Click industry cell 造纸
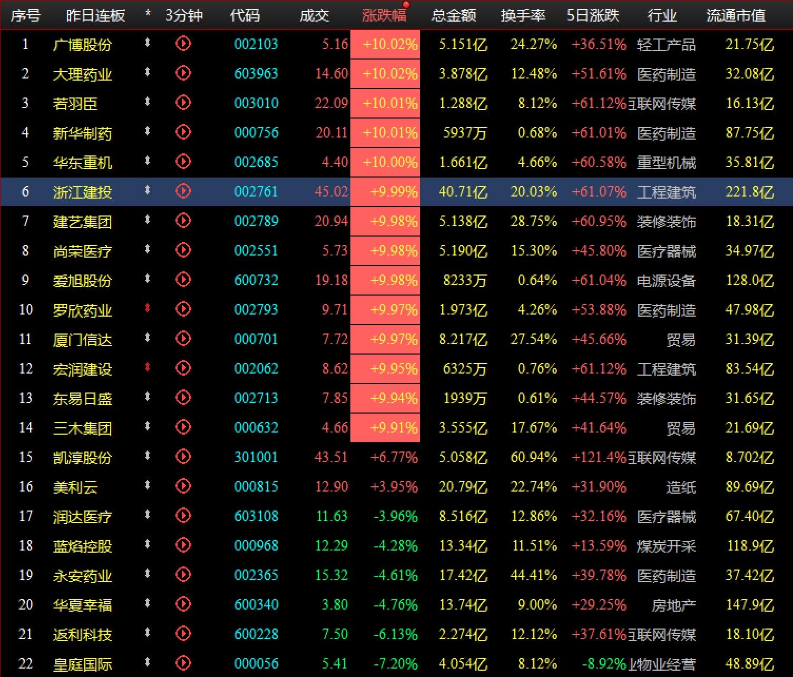Screen dimensions: 793x677 click(681, 487)
